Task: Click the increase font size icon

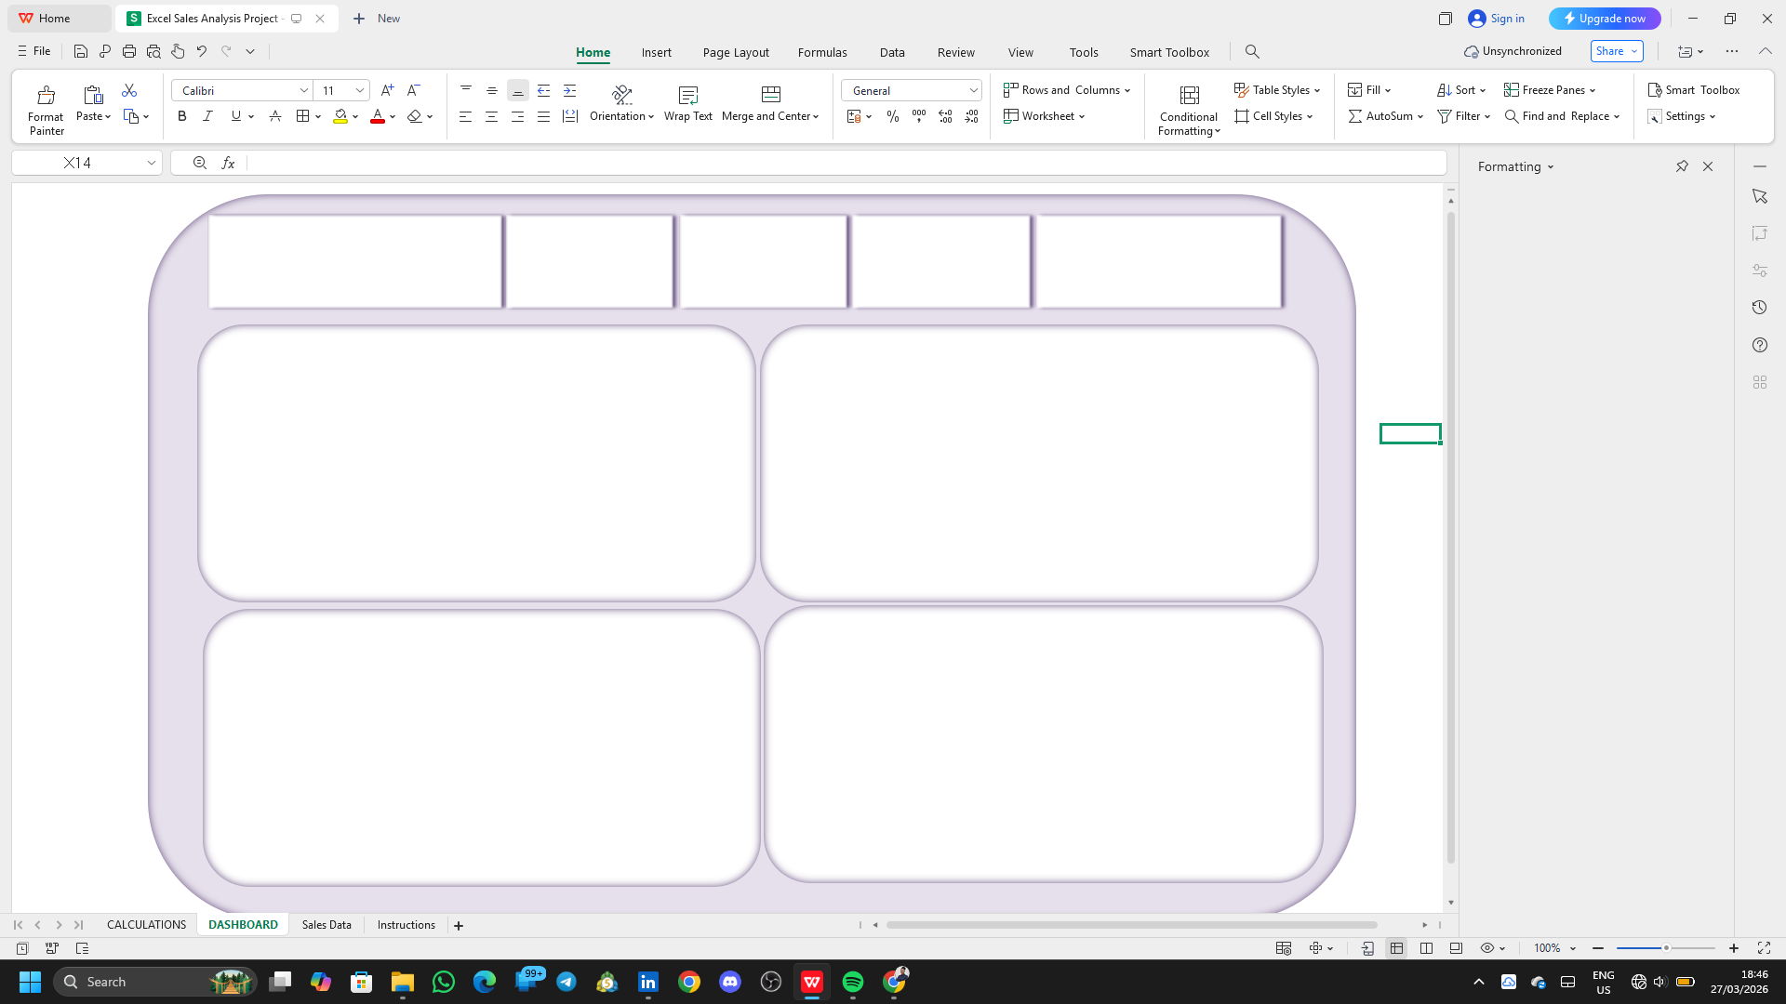Action: point(388,90)
